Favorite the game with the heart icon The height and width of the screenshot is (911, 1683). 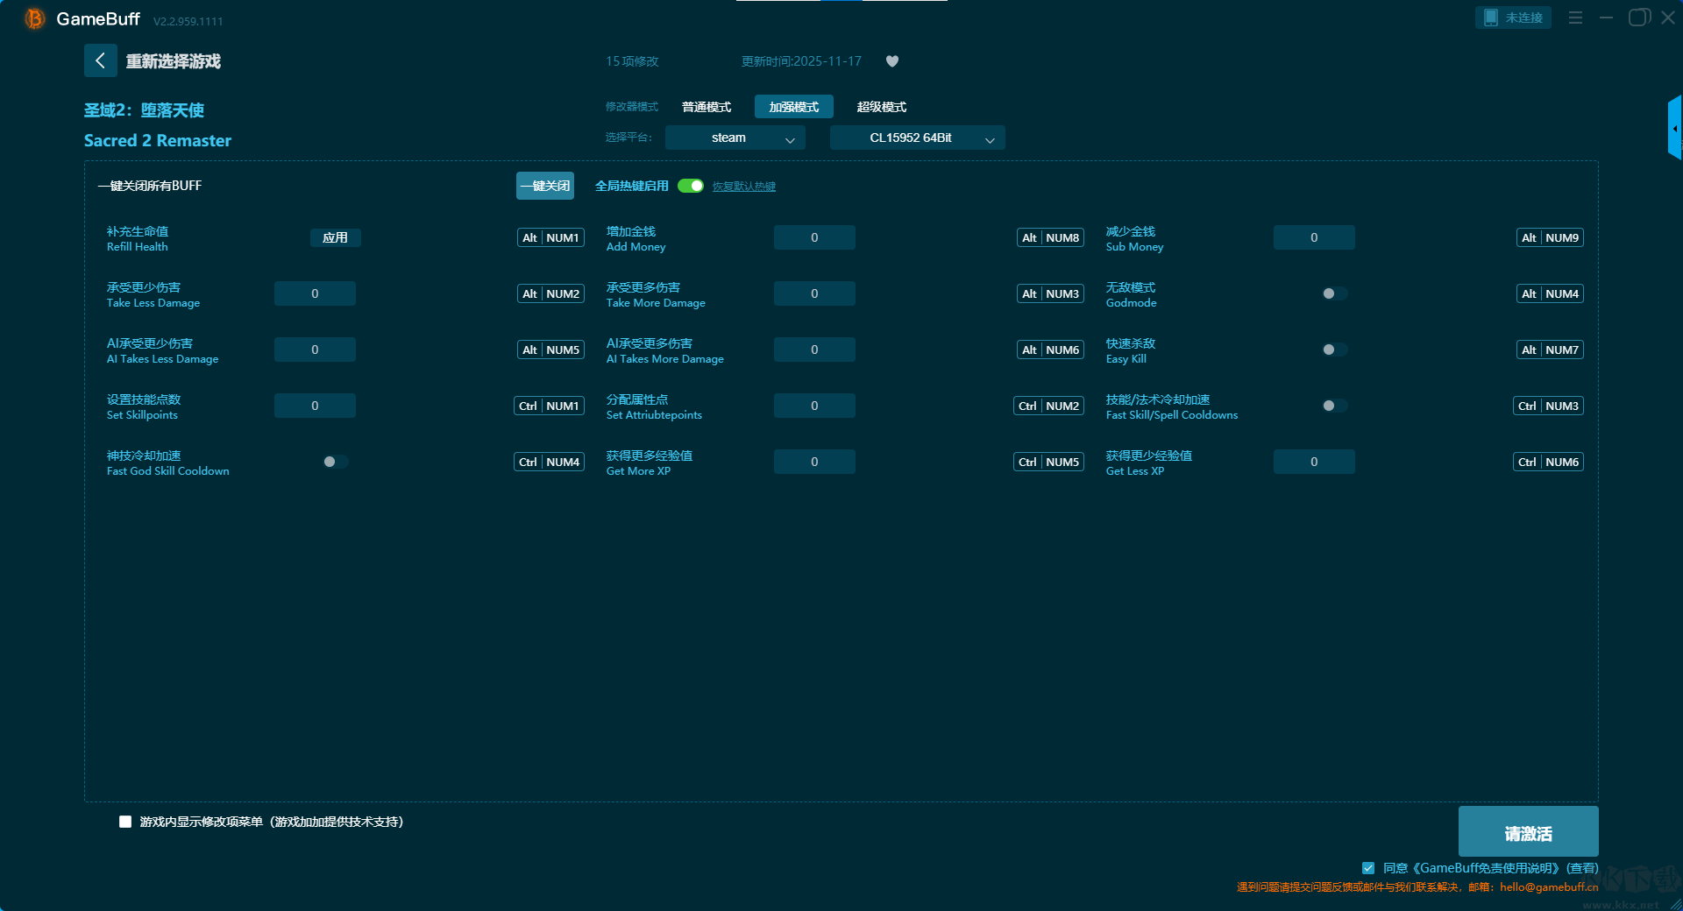[x=892, y=61]
